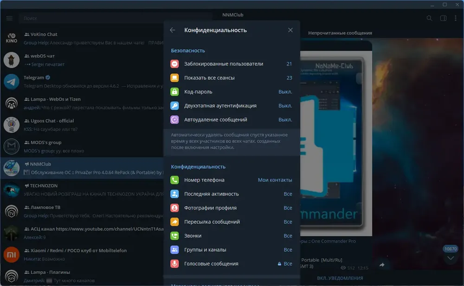Open Пересылка сообщений settings entry
Image resolution: width=464 pixels, height=286 pixels.
[x=232, y=222]
